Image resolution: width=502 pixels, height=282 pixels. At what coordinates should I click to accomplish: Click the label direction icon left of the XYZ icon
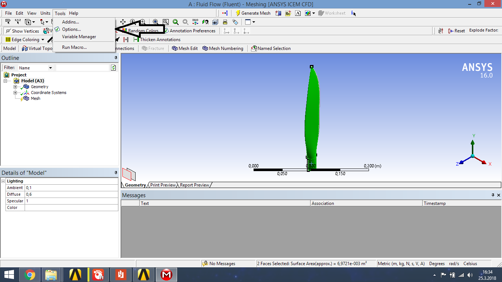coord(8,22)
